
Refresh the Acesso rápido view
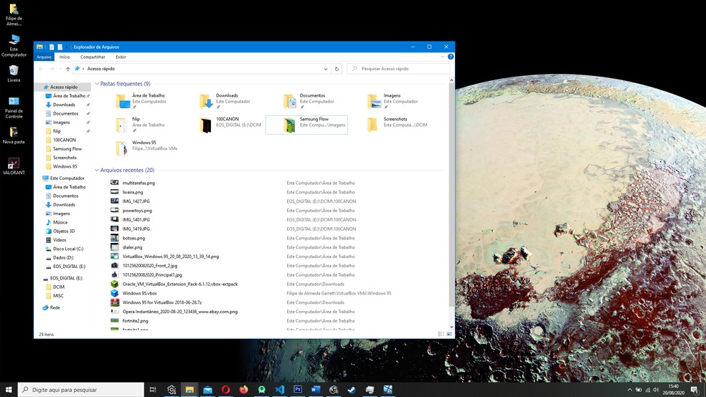336,69
